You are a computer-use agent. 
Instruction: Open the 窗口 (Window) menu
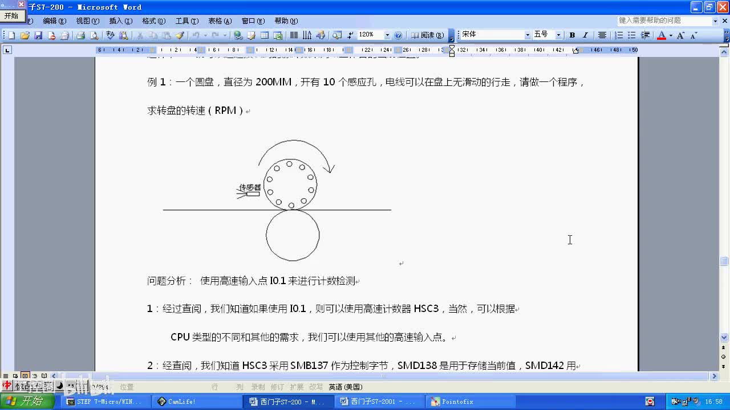tap(253, 21)
